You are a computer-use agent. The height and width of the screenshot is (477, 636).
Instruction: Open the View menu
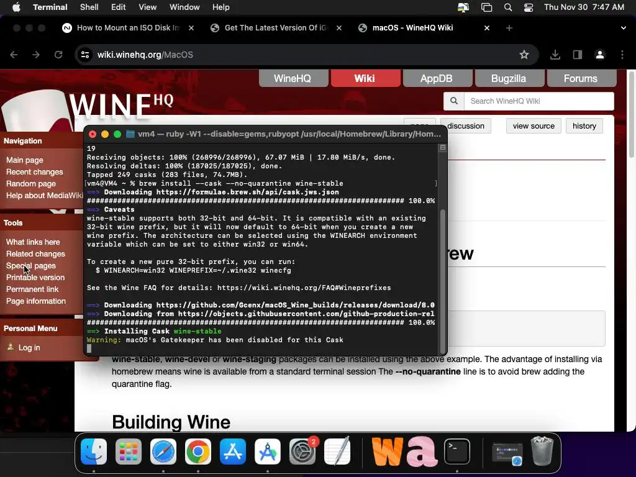tap(148, 7)
